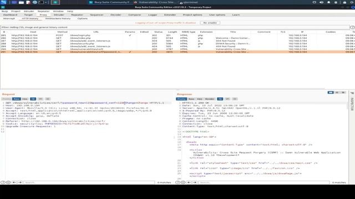
Task: Open the Window menu
Action: coord(58,11)
